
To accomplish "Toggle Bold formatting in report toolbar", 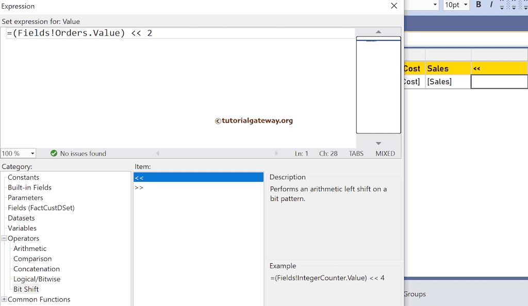I will 478,4.
